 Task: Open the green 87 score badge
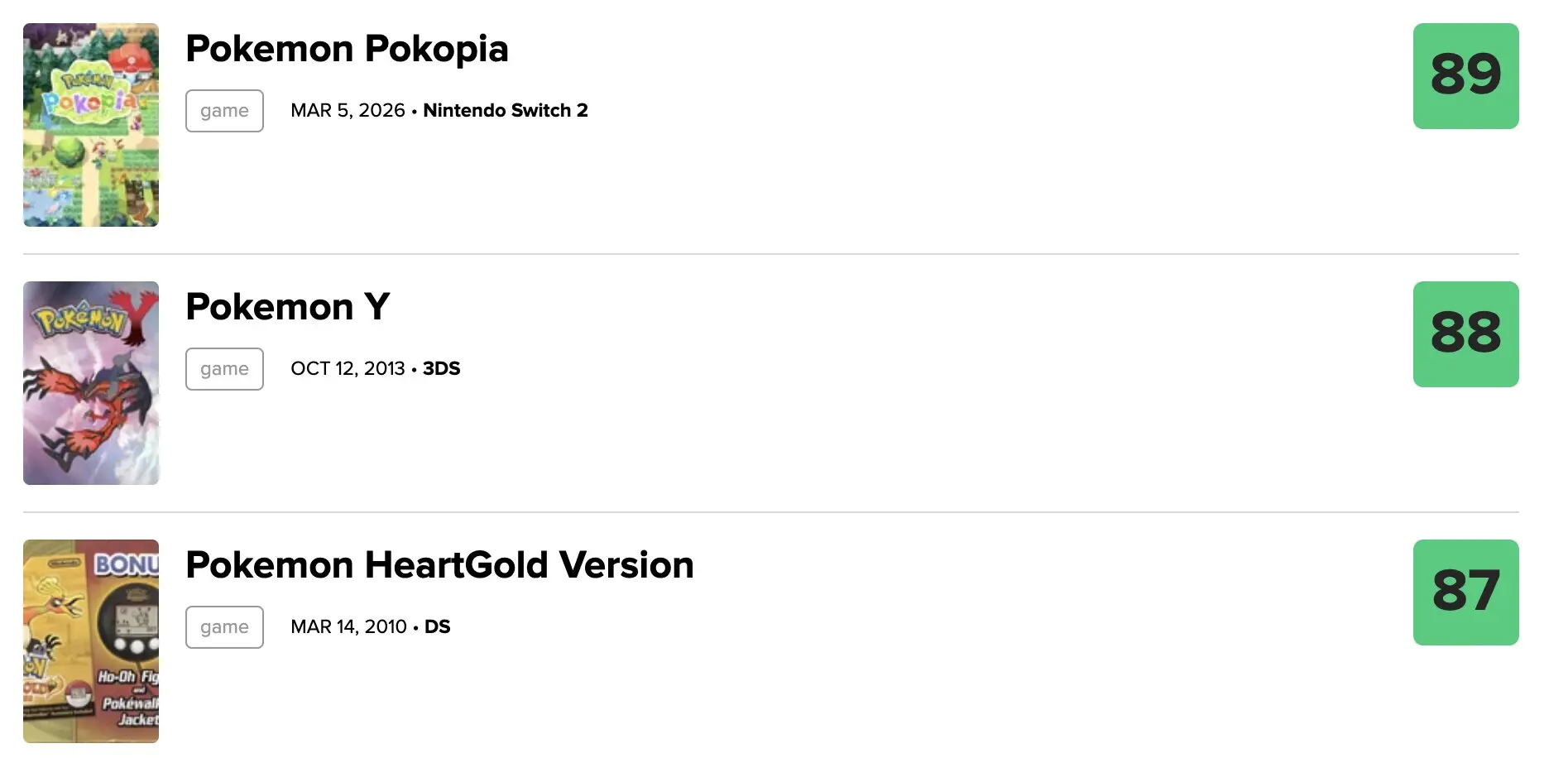click(1465, 592)
